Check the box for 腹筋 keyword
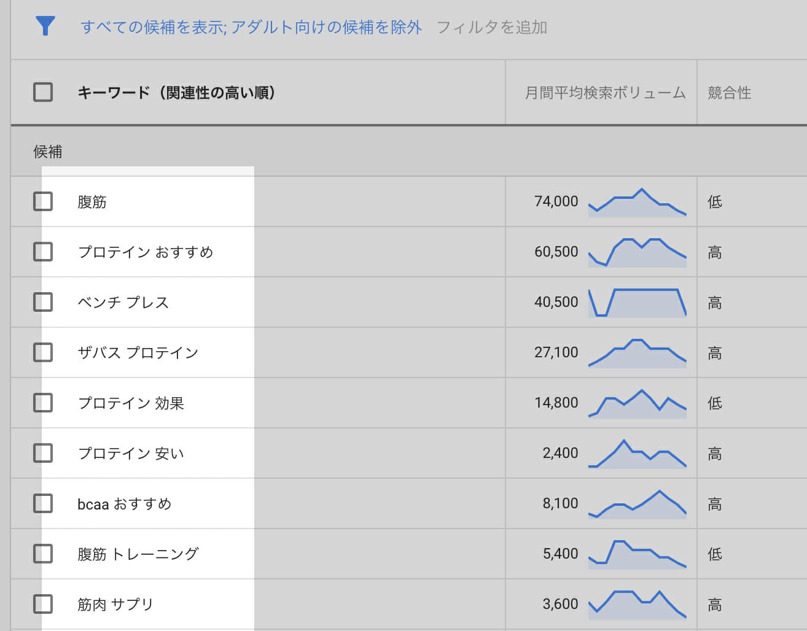This screenshot has height=631, width=807. [43, 201]
